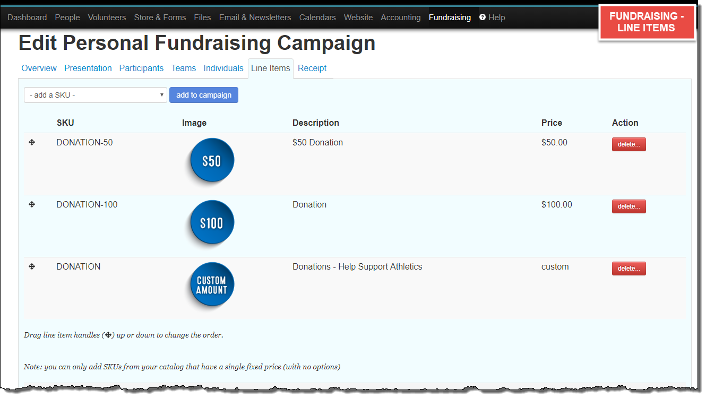
Task: Select Fundraising in top navigation
Action: [450, 18]
